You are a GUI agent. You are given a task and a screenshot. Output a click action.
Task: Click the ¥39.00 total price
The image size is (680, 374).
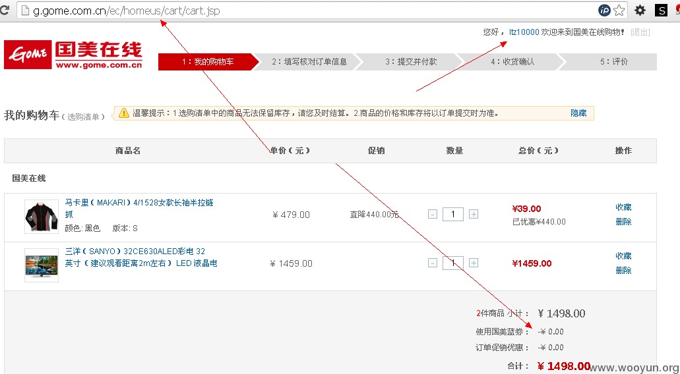click(526, 209)
